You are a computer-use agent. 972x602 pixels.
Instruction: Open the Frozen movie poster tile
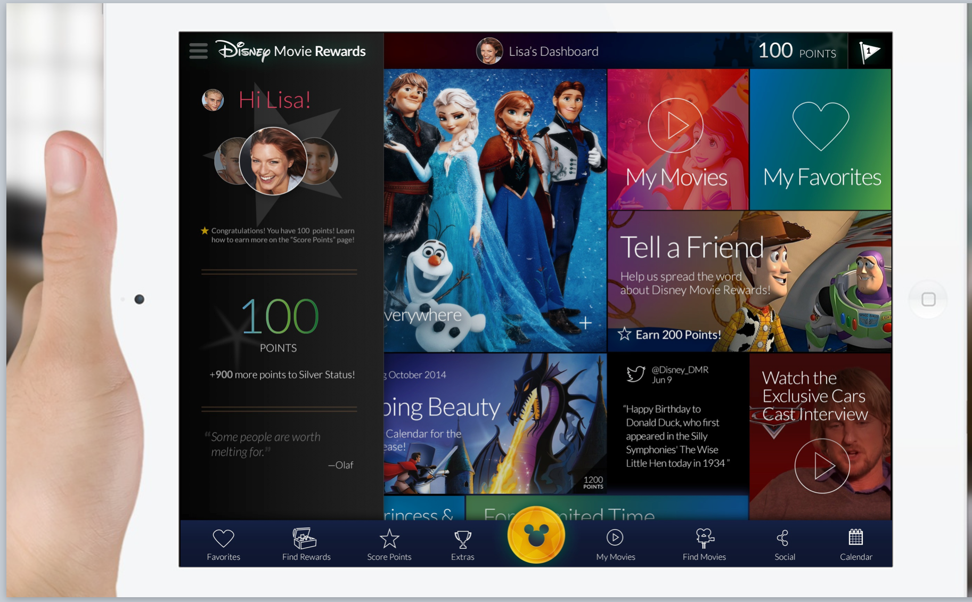click(495, 210)
